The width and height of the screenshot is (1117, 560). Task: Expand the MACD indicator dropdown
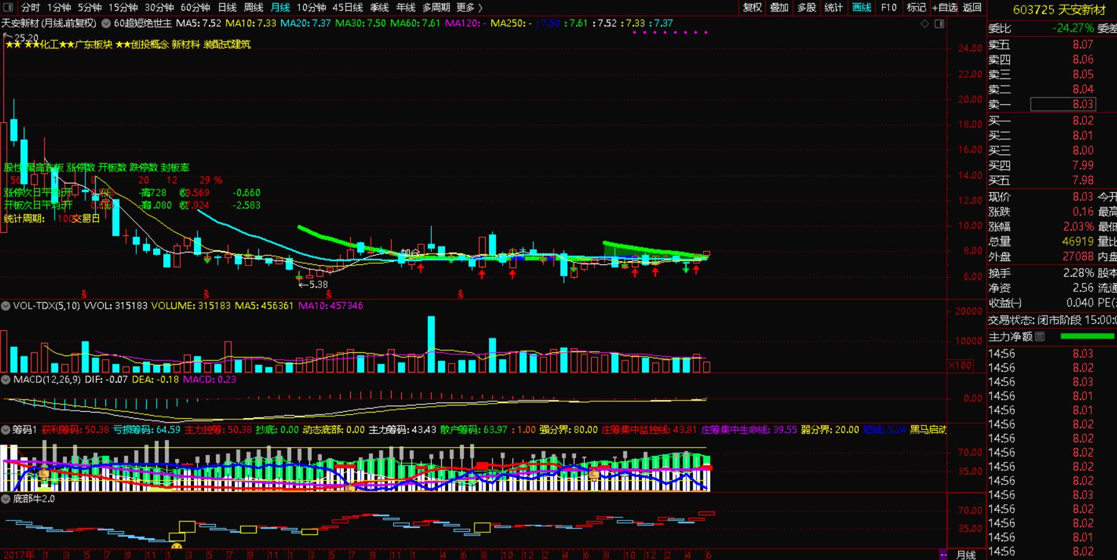(6, 379)
